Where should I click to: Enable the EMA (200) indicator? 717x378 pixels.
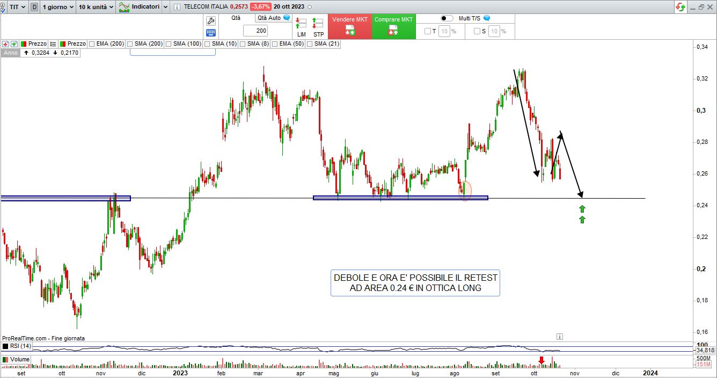point(92,44)
